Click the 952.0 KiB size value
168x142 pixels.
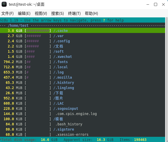pos(13,98)
